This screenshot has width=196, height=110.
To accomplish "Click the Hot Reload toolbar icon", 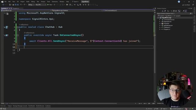I will click(x=63, y=5).
